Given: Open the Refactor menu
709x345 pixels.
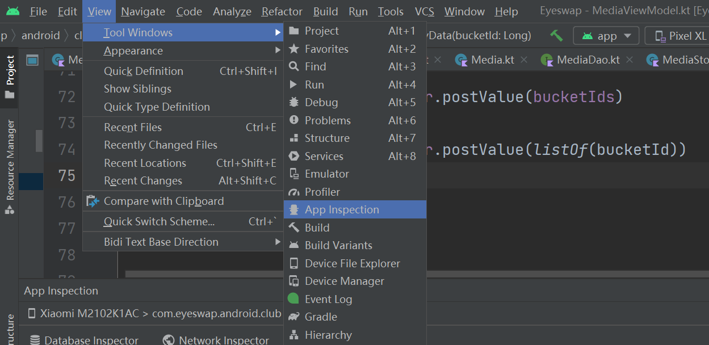Looking at the screenshot, I should 282,11.
